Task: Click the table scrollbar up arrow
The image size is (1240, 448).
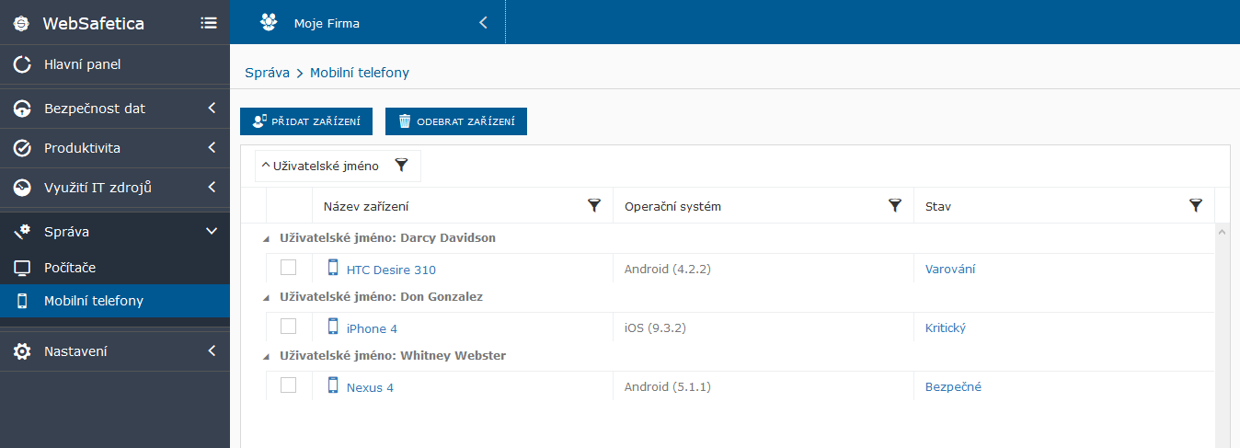Action: click(1223, 231)
